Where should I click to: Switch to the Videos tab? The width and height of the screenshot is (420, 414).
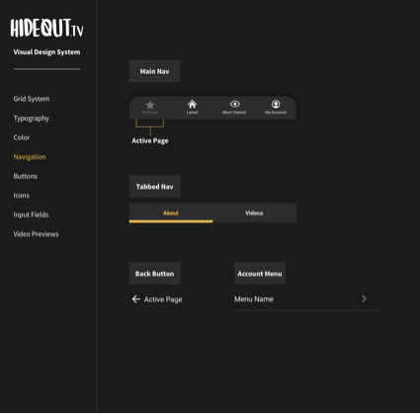[x=254, y=213]
